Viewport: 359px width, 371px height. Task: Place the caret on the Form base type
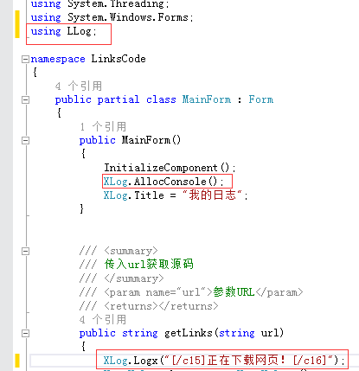[260, 99]
